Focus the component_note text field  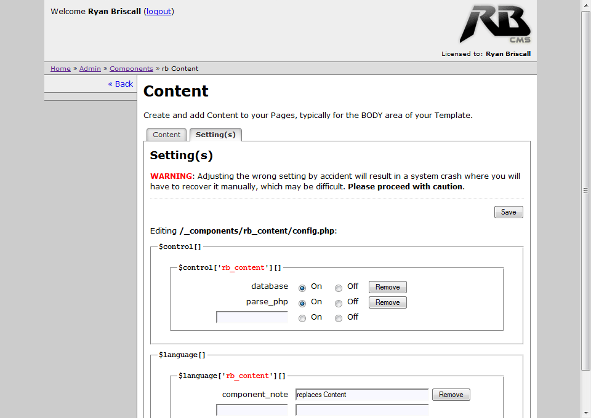(362, 395)
